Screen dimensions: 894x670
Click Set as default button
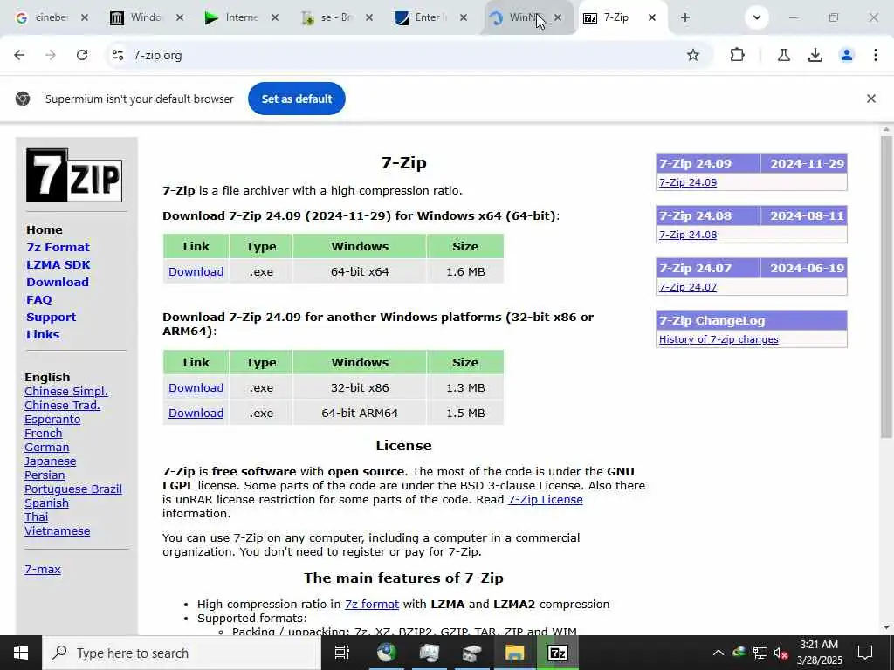click(297, 99)
